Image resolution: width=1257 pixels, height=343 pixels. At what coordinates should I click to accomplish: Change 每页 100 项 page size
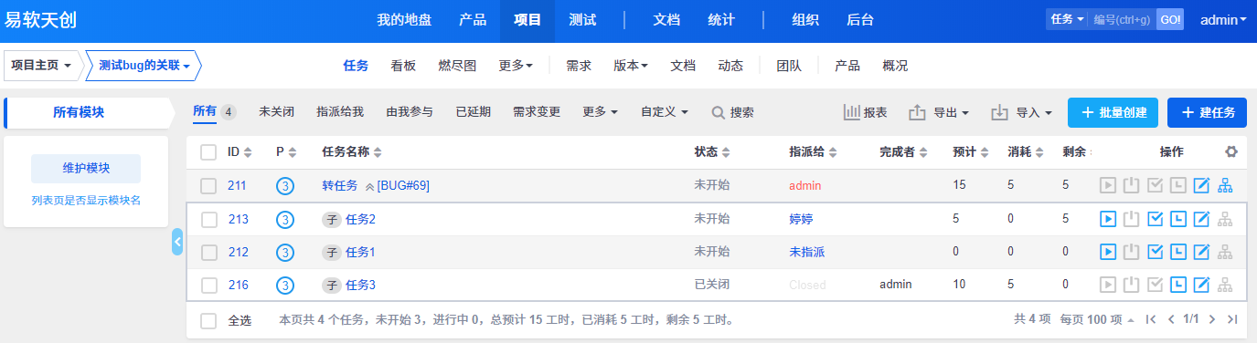click(1097, 319)
